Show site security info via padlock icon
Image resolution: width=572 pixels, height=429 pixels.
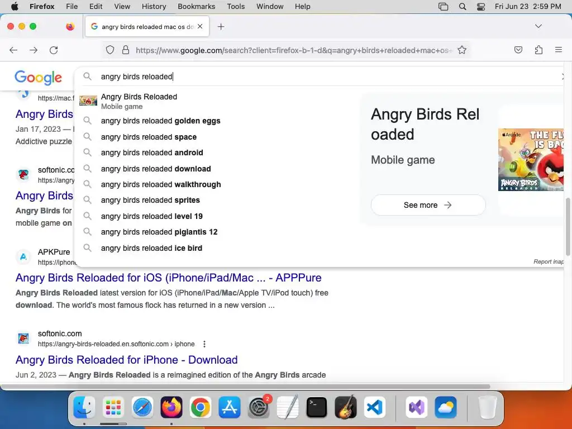tap(126, 50)
